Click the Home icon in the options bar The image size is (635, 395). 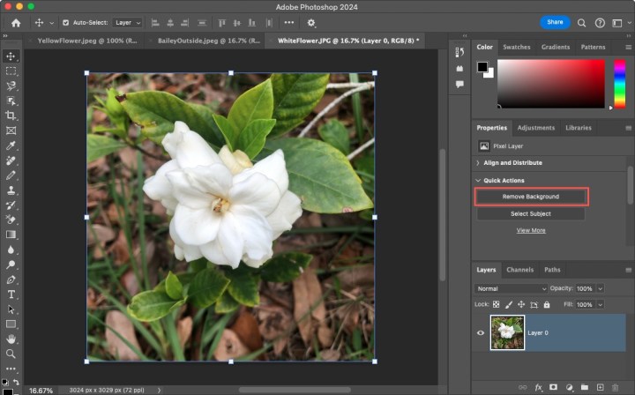[x=15, y=22]
